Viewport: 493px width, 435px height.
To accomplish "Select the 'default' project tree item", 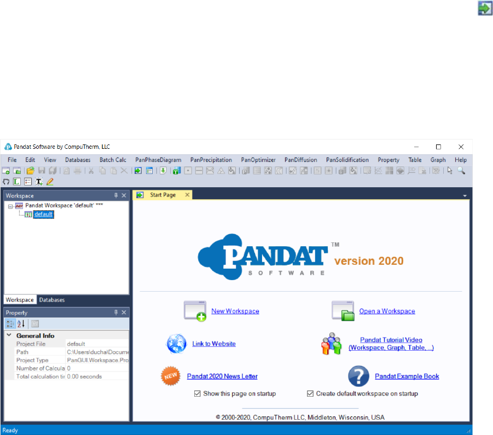I will [43, 214].
